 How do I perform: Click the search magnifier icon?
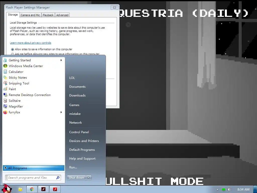tap(58, 178)
